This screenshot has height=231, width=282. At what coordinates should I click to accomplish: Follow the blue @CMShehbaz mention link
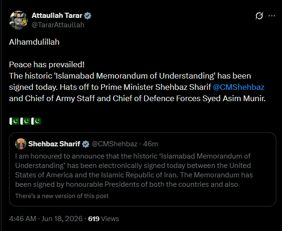pyautogui.click(x=239, y=87)
